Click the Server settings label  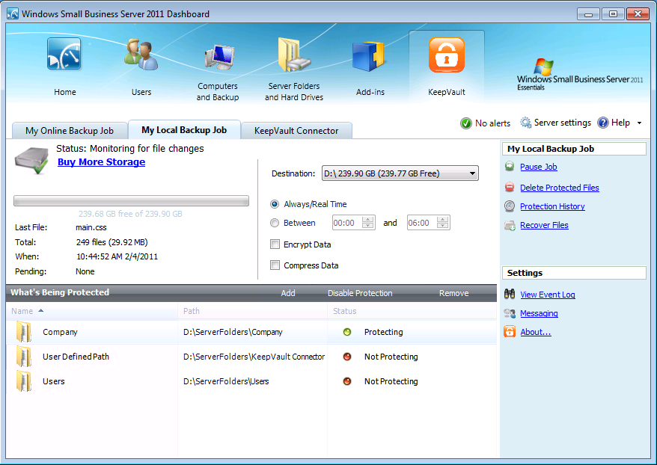(562, 123)
